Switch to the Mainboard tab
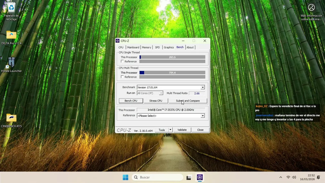 [133, 47]
